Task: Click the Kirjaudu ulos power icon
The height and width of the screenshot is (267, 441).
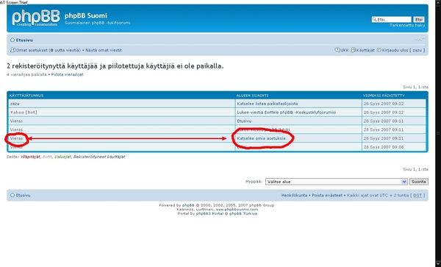Action: coord(379,50)
